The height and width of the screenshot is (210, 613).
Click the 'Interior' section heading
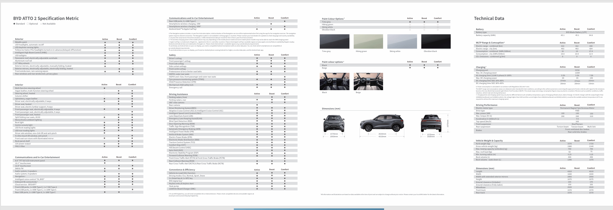pos(19,85)
